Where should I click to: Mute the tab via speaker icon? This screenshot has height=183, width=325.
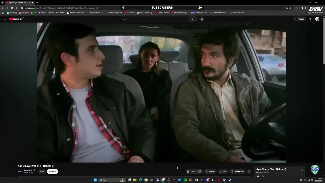point(29,3)
